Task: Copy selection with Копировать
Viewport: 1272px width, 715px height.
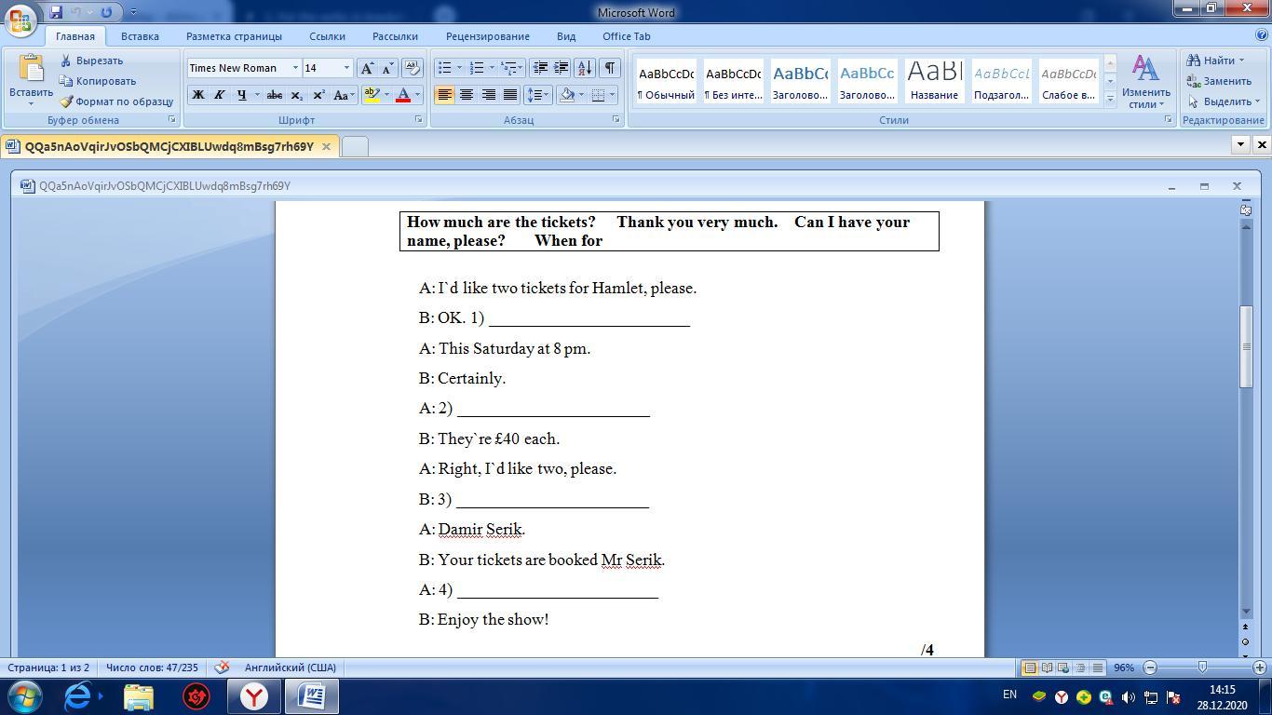Action: tap(98, 81)
